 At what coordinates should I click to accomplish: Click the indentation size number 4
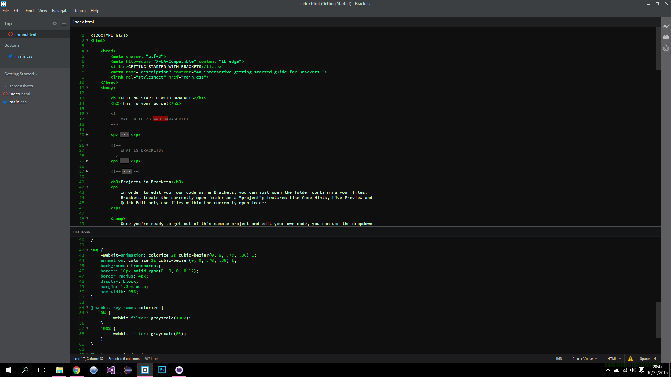655,358
